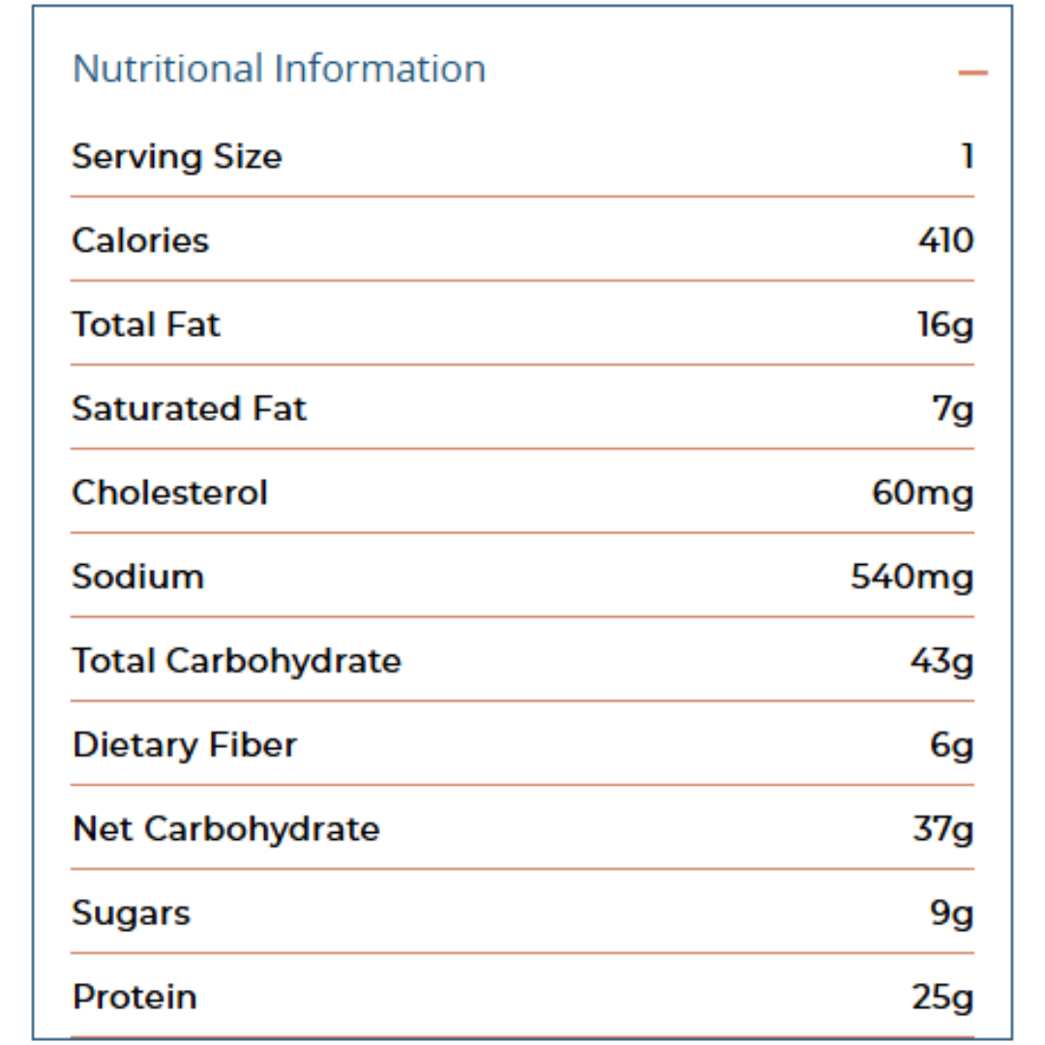
Task: Click the 60mg cholesterol value
Action: click(922, 493)
